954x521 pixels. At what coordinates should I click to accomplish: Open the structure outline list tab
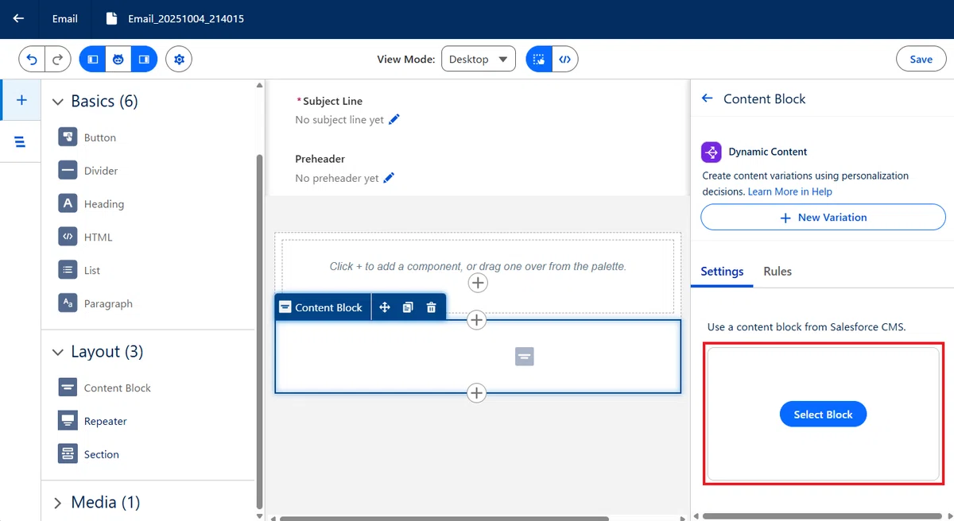pyautogui.click(x=21, y=141)
